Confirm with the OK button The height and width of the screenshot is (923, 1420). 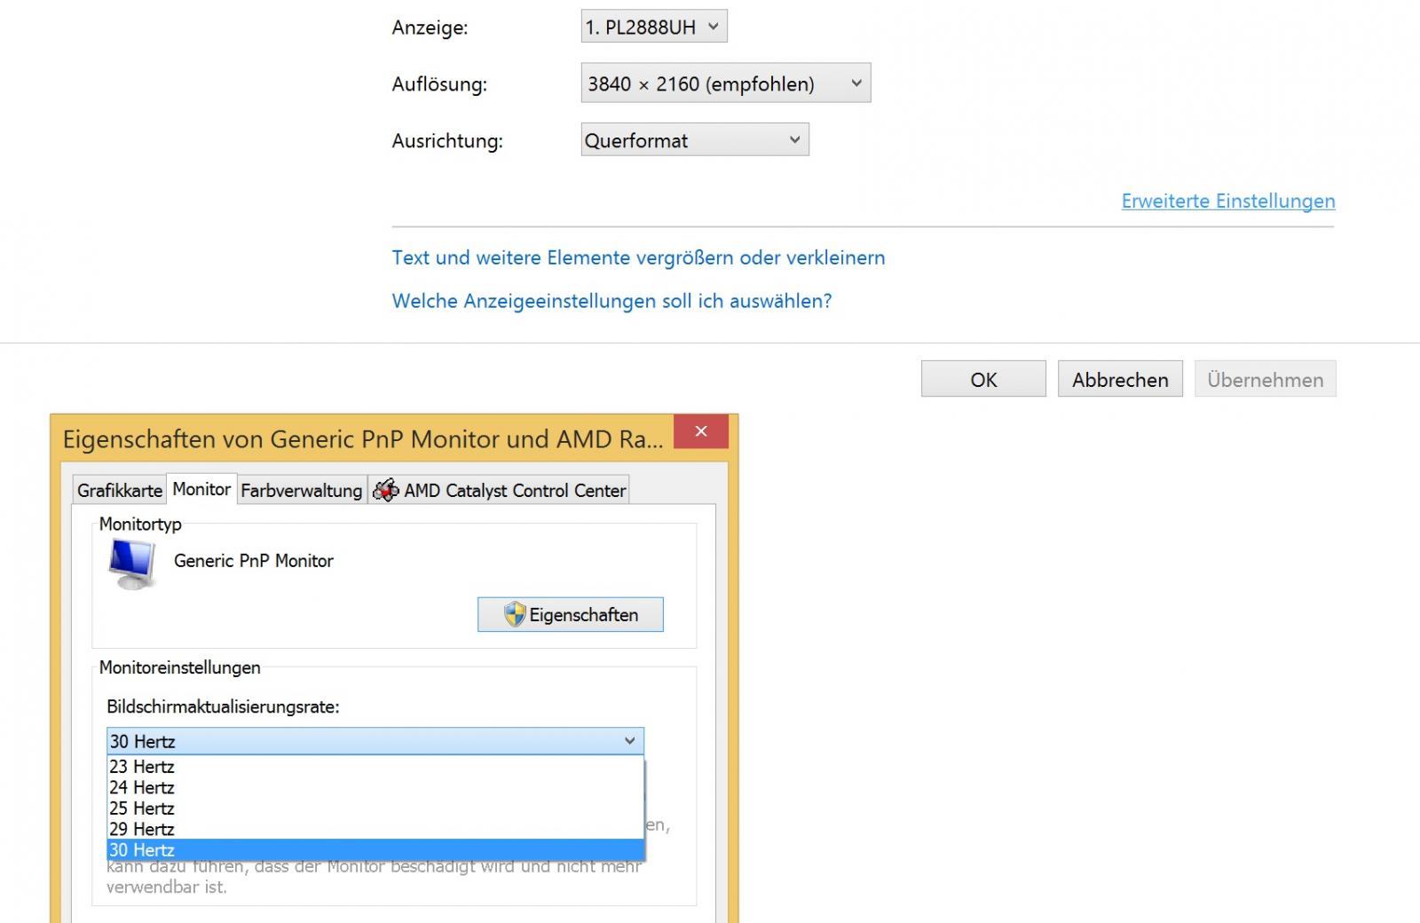click(x=983, y=379)
